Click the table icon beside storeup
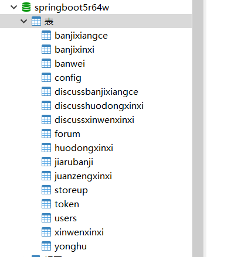 (46, 190)
